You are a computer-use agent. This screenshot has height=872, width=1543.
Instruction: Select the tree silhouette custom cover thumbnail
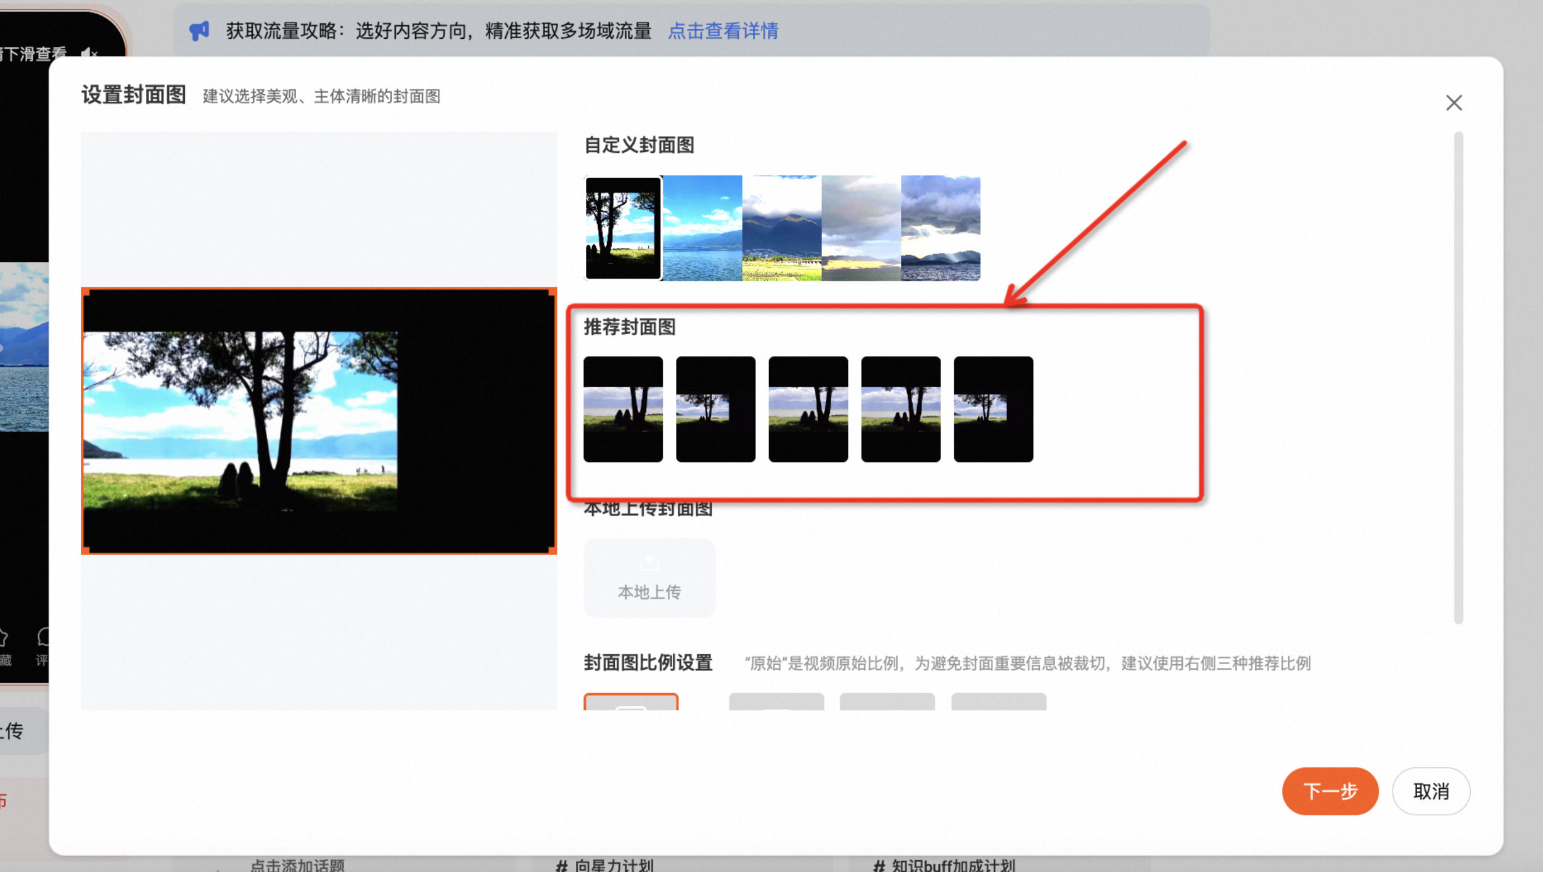click(x=623, y=228)
